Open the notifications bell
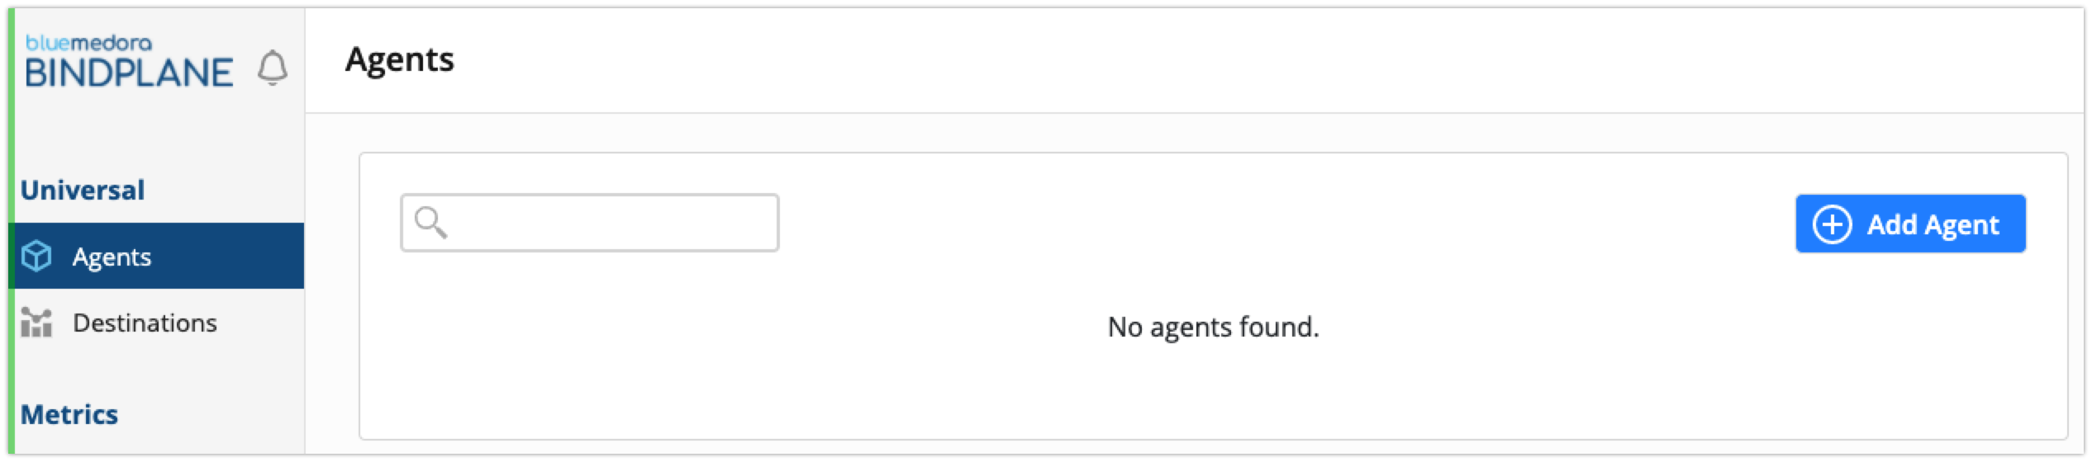This screenshot has height=462, width=2092. tap(272, 68)
